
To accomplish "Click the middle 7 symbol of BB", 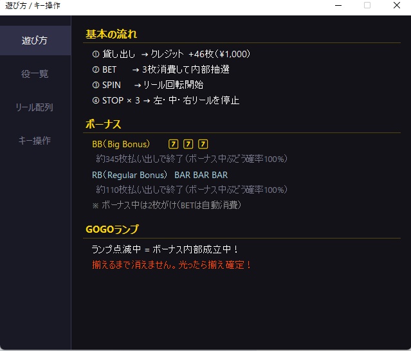I will (x=188, y=144).
